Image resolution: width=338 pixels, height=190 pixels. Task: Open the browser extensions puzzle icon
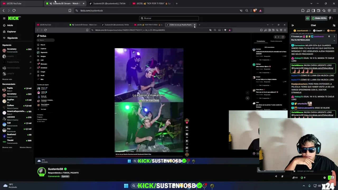pyautogui.click(x=303, y=11)
